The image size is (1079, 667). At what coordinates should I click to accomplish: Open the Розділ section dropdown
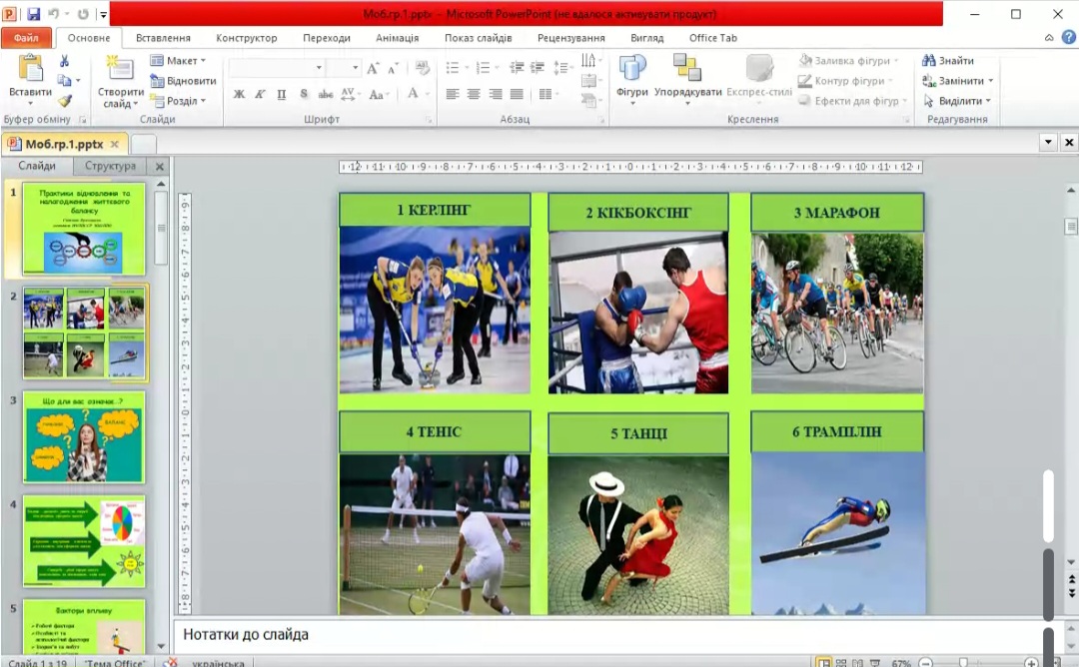(180, 101)
